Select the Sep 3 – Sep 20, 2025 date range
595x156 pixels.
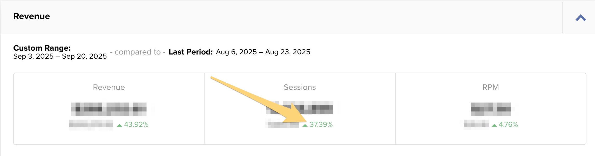pos(60,56)
